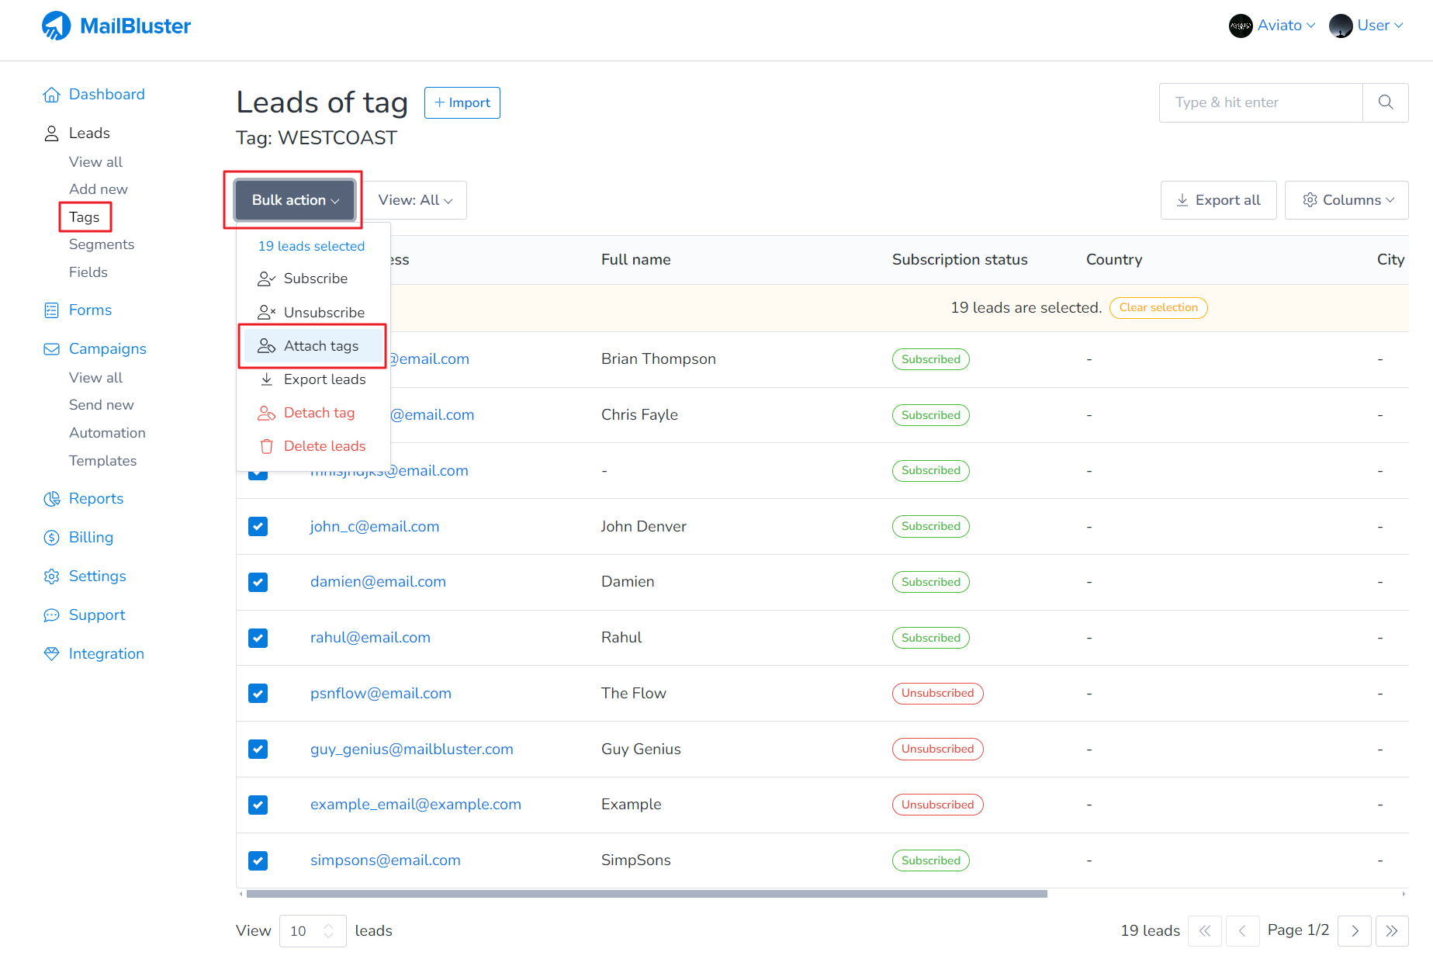Open Tags in the sidebar
The image size is (1433, 966).
[x=85, y=217]
